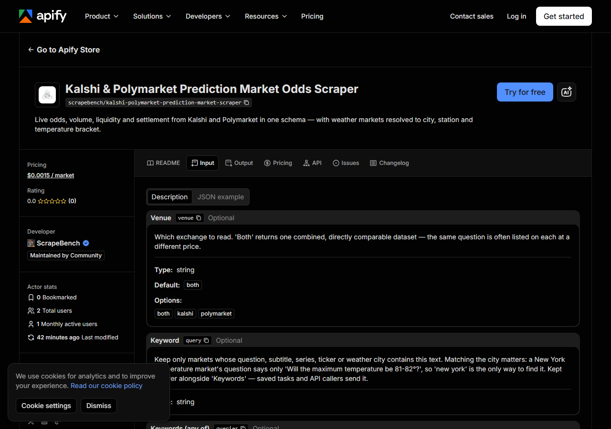
Task: Switch to the Output tab
Action: [x=239, y=163]
